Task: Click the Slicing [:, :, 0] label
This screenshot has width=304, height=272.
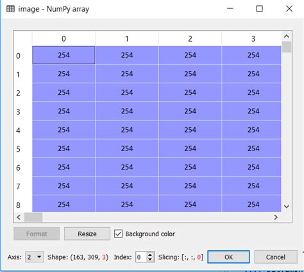Action: pyautogui.click(x=181, y=257)
